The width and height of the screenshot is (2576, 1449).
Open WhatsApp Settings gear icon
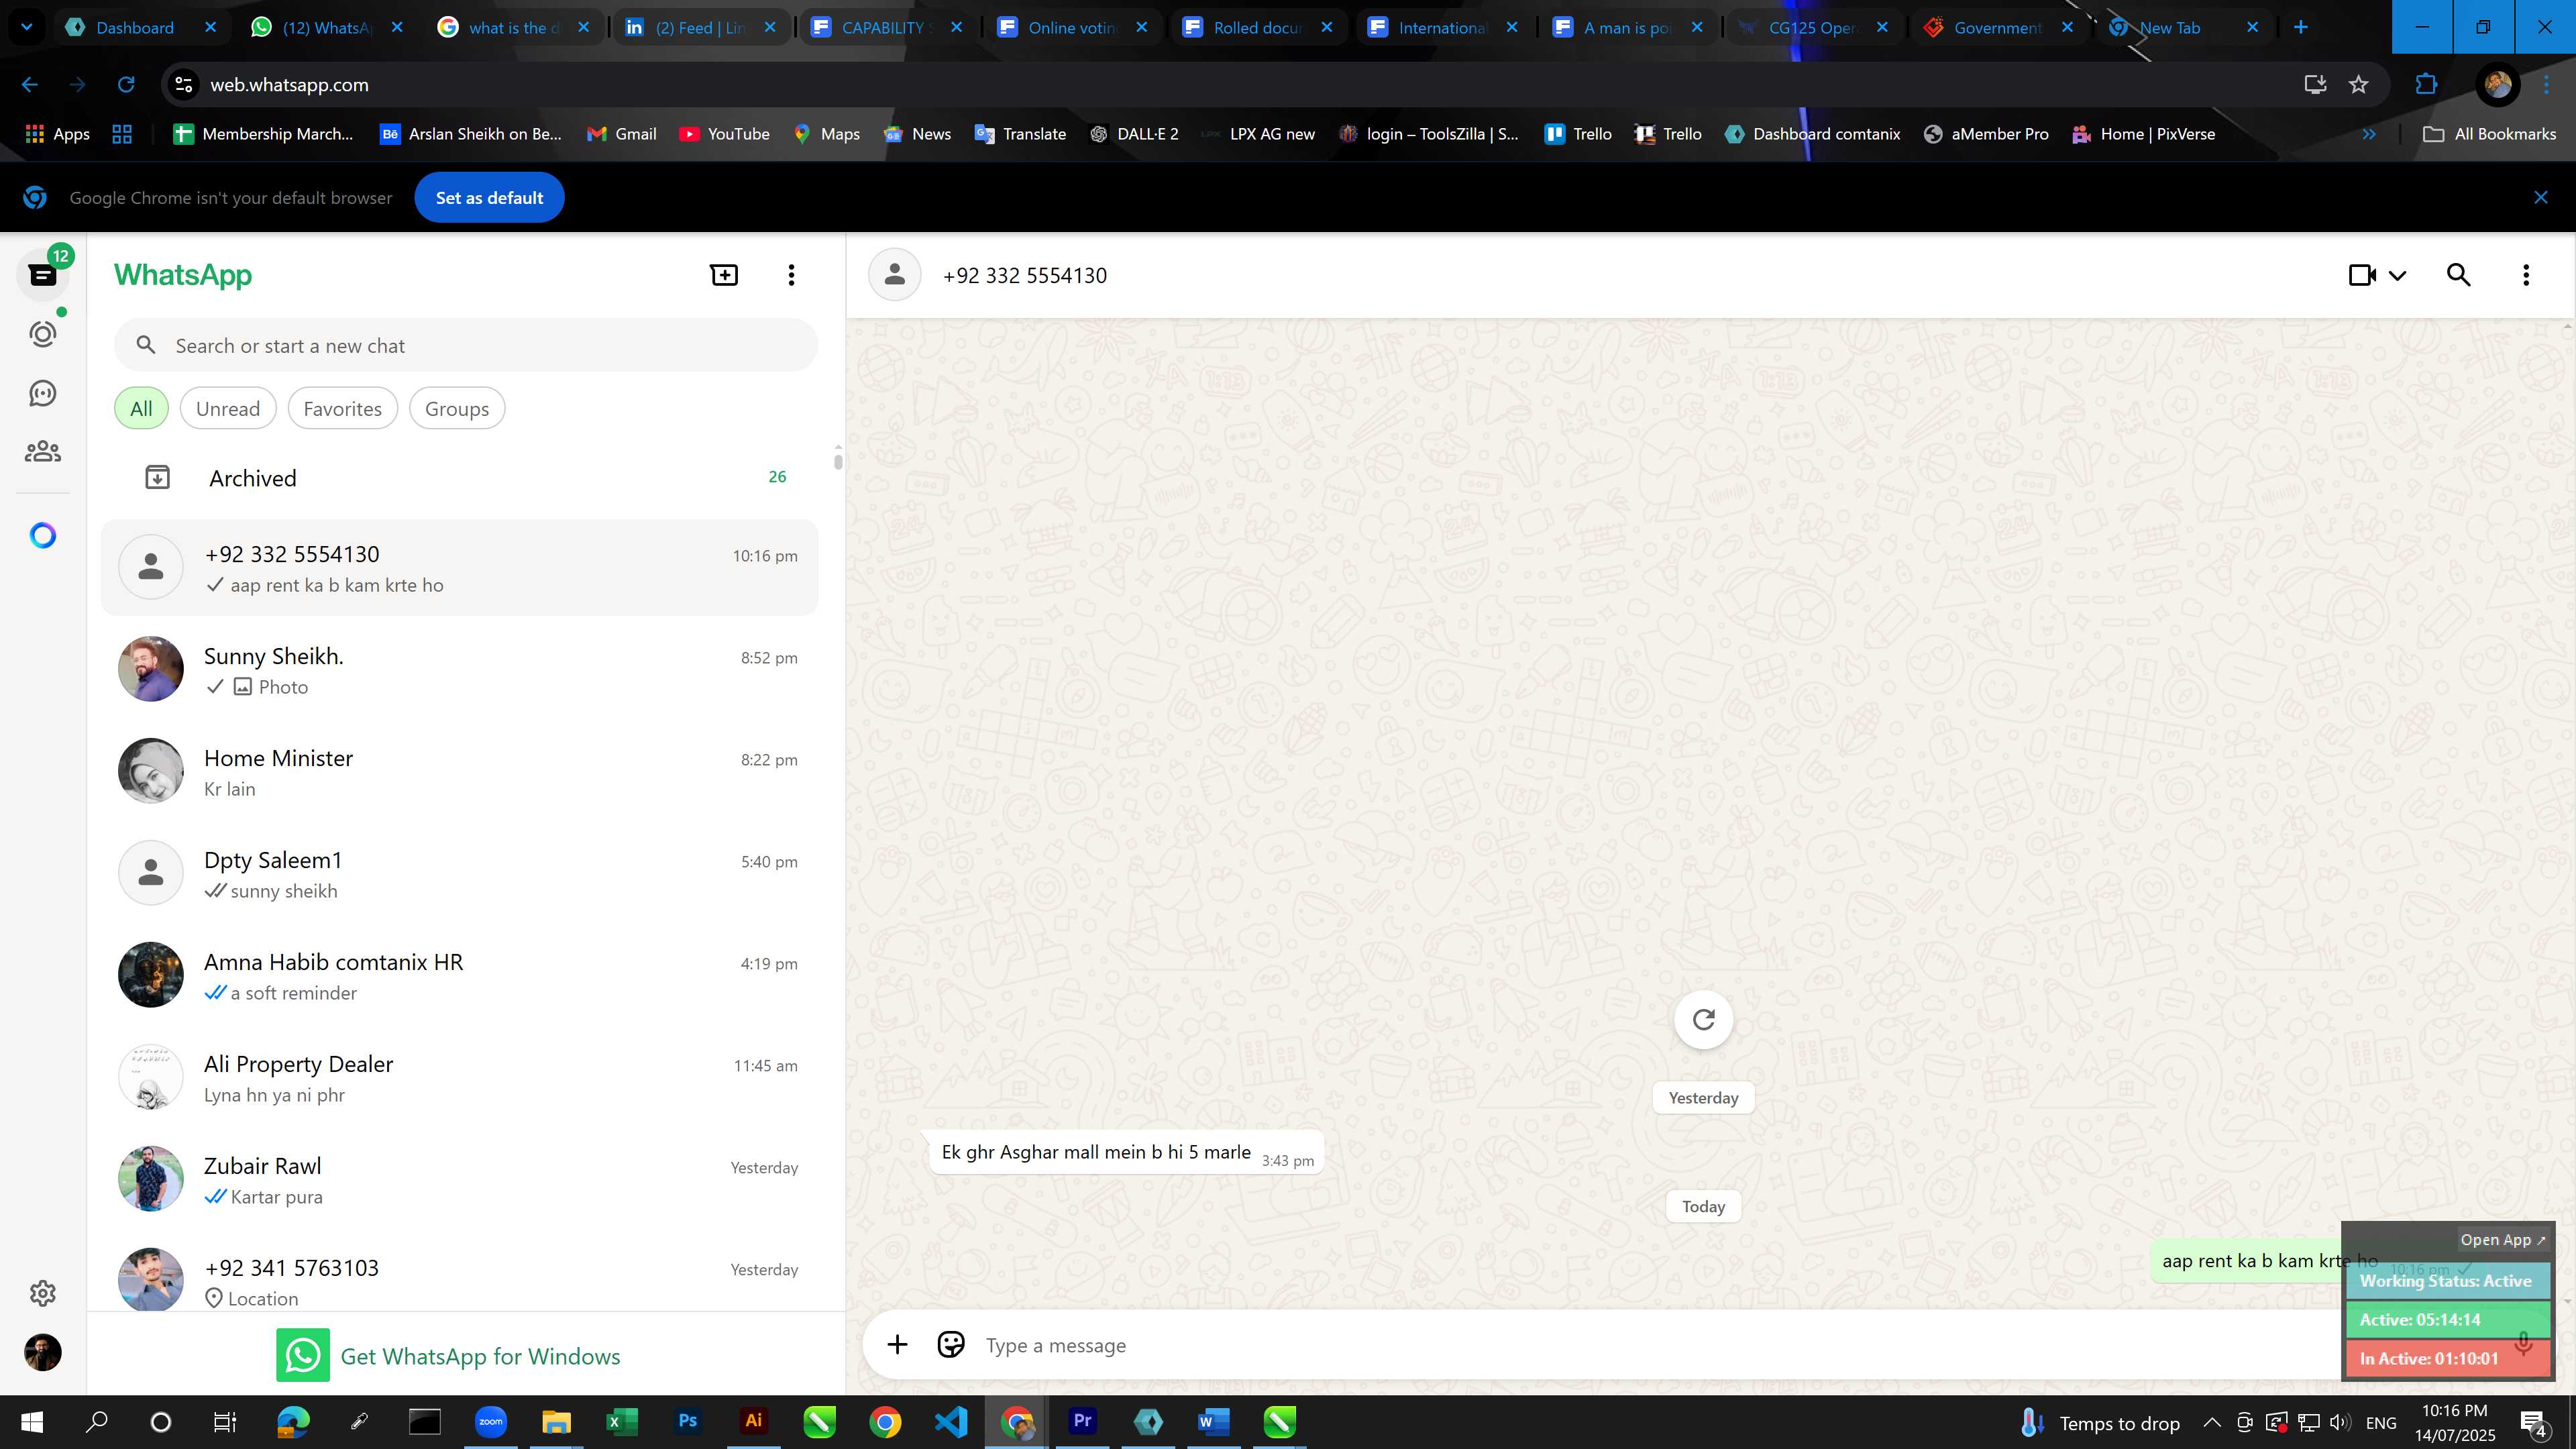pyautogui.click(x=43, y=1293)
